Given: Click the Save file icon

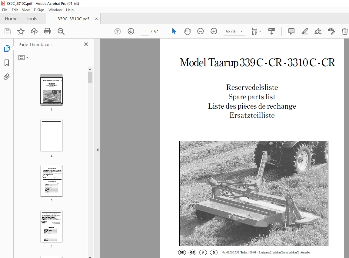Looking at the screenshot, I should (8, 31).
